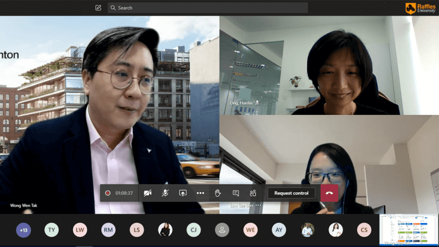Click the red recording indicator

point(107,193)
